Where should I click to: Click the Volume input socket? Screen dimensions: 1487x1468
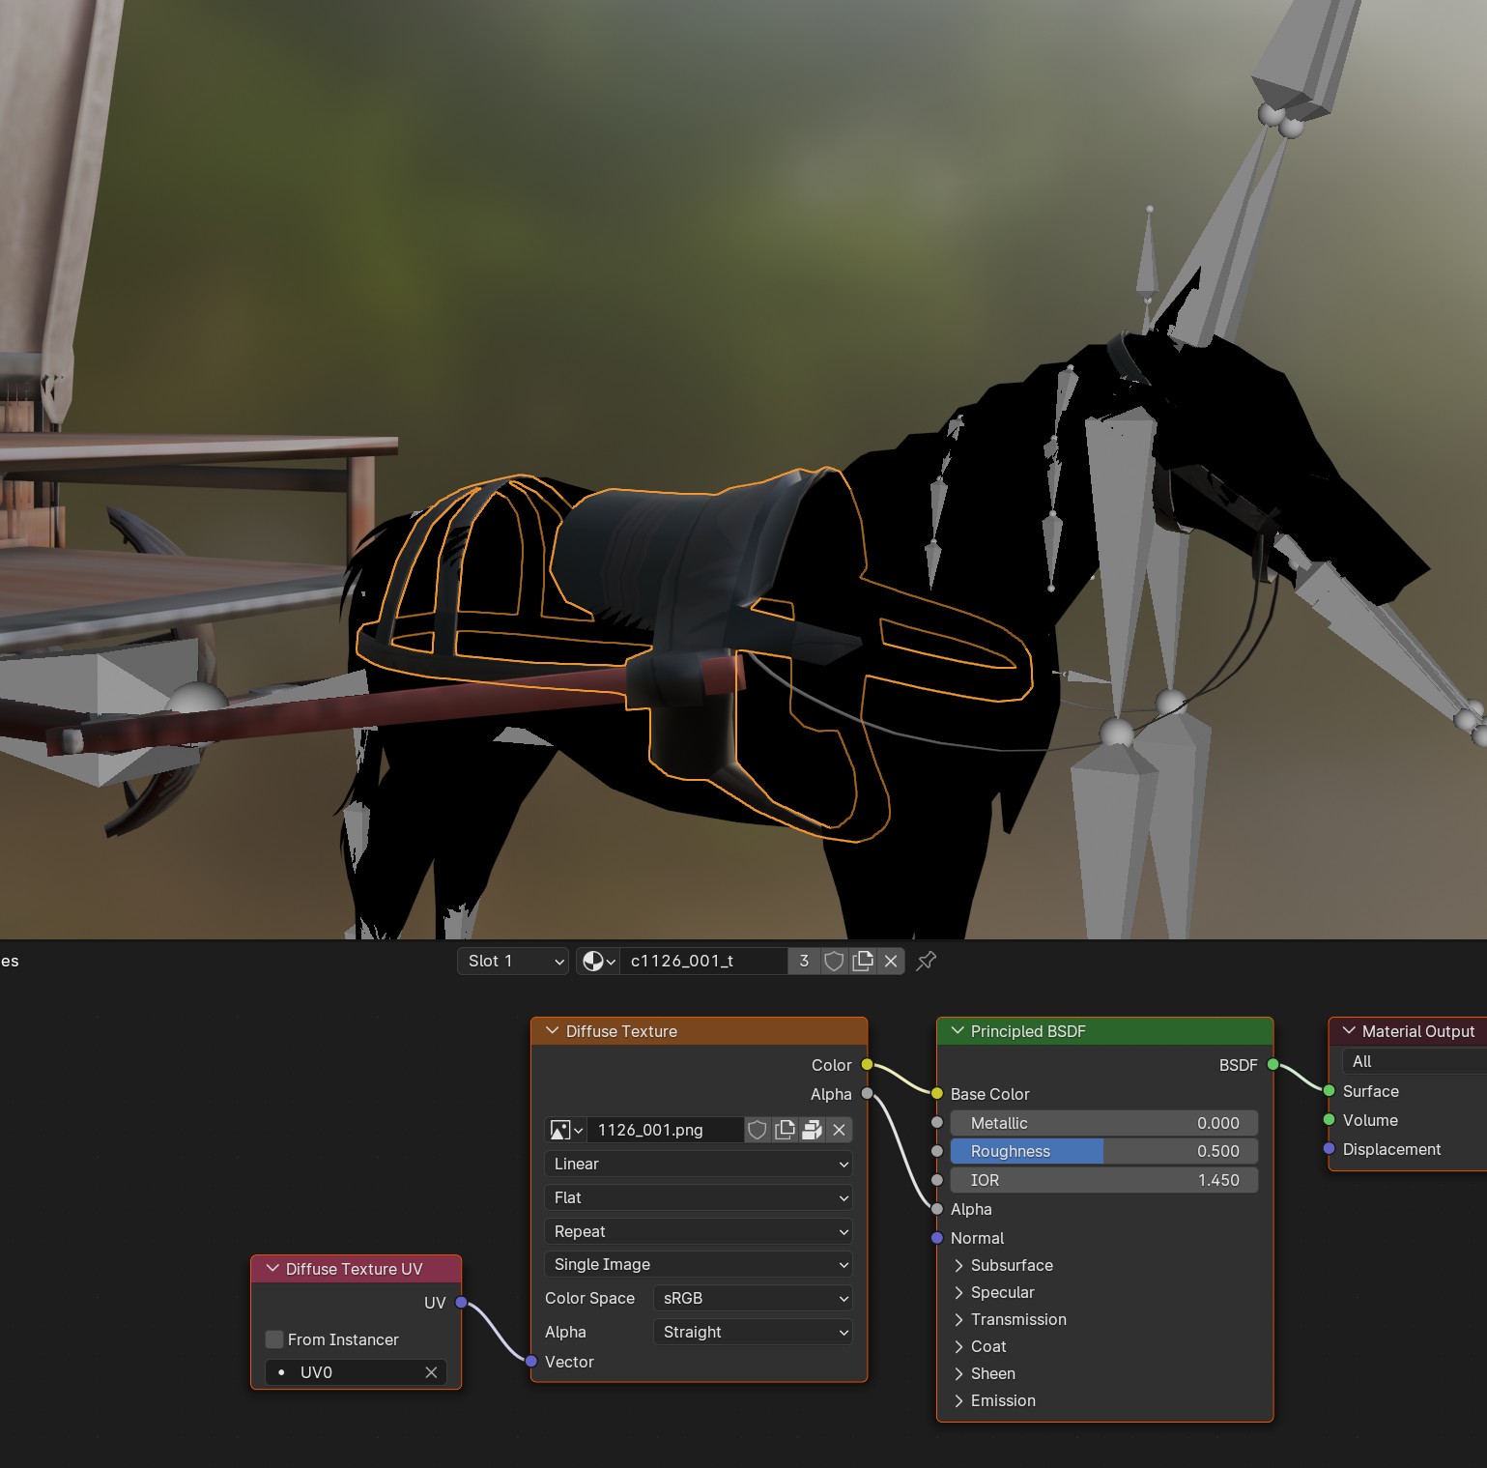1329,1120
